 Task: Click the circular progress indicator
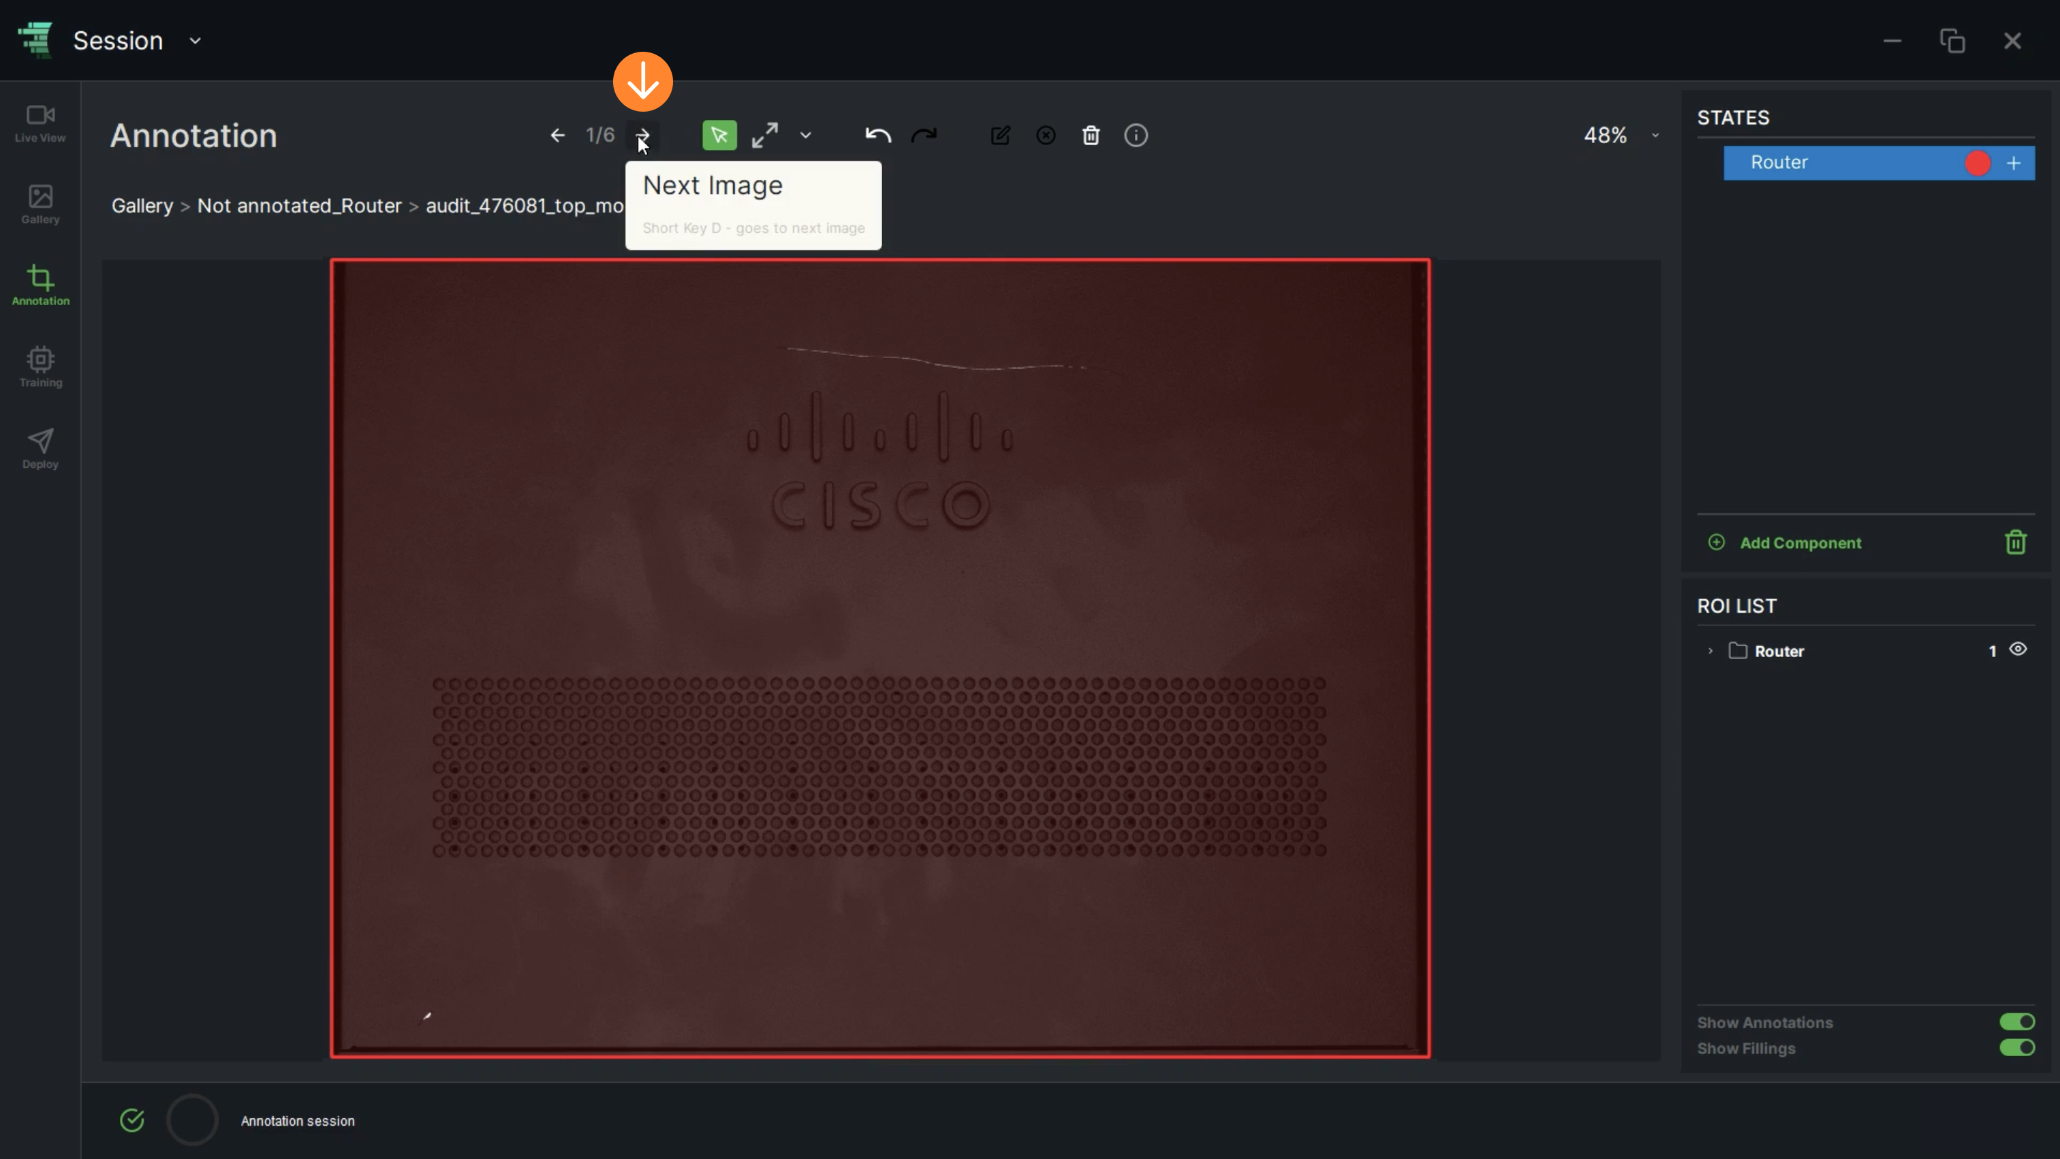[x=192, y=1121]
